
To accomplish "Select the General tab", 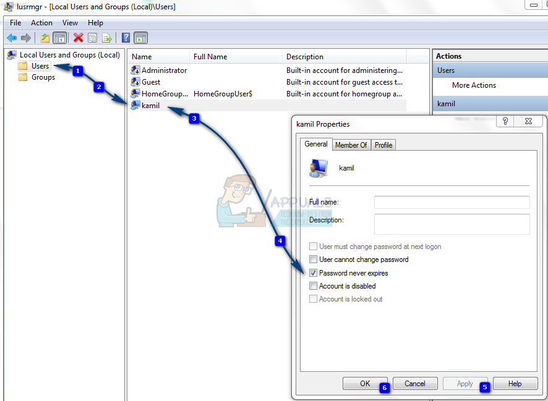I will coord(316,144).
